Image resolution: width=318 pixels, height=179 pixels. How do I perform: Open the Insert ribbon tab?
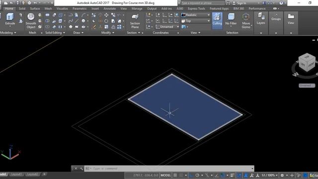point(95,8)
